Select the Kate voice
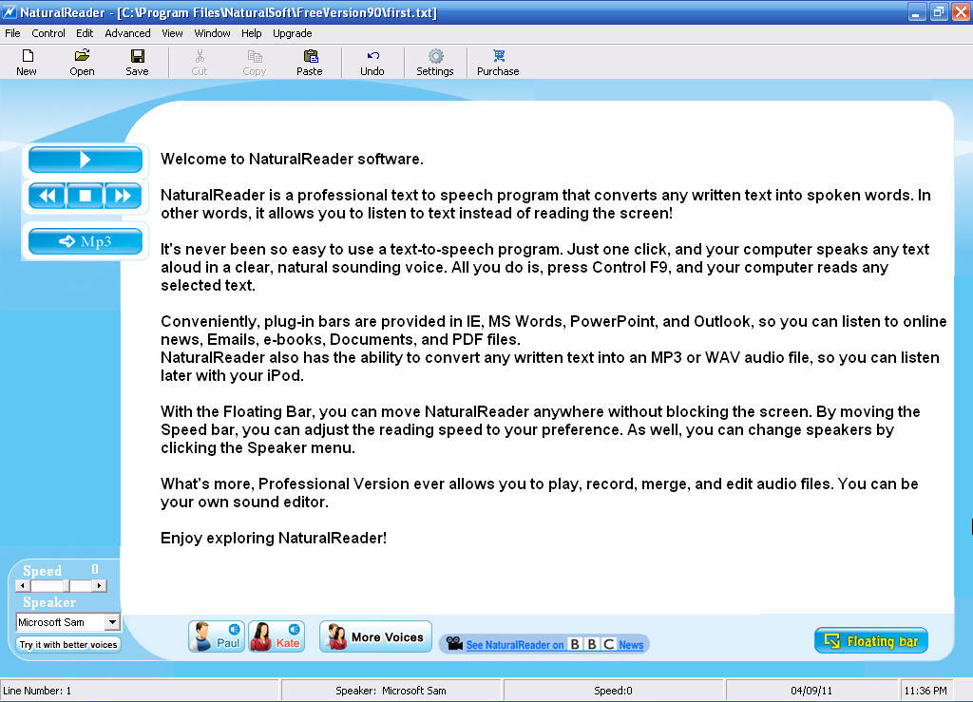The image size is (973, 702). (x=277, y=636)
